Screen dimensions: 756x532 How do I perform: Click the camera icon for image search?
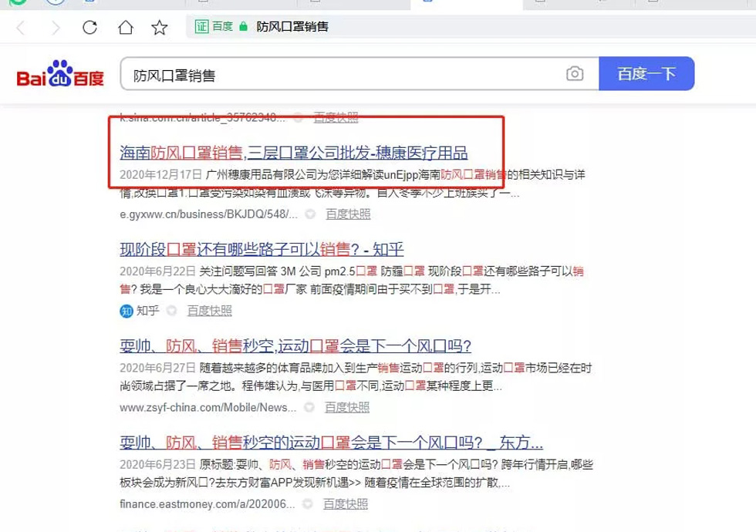(x=575, y=74)
